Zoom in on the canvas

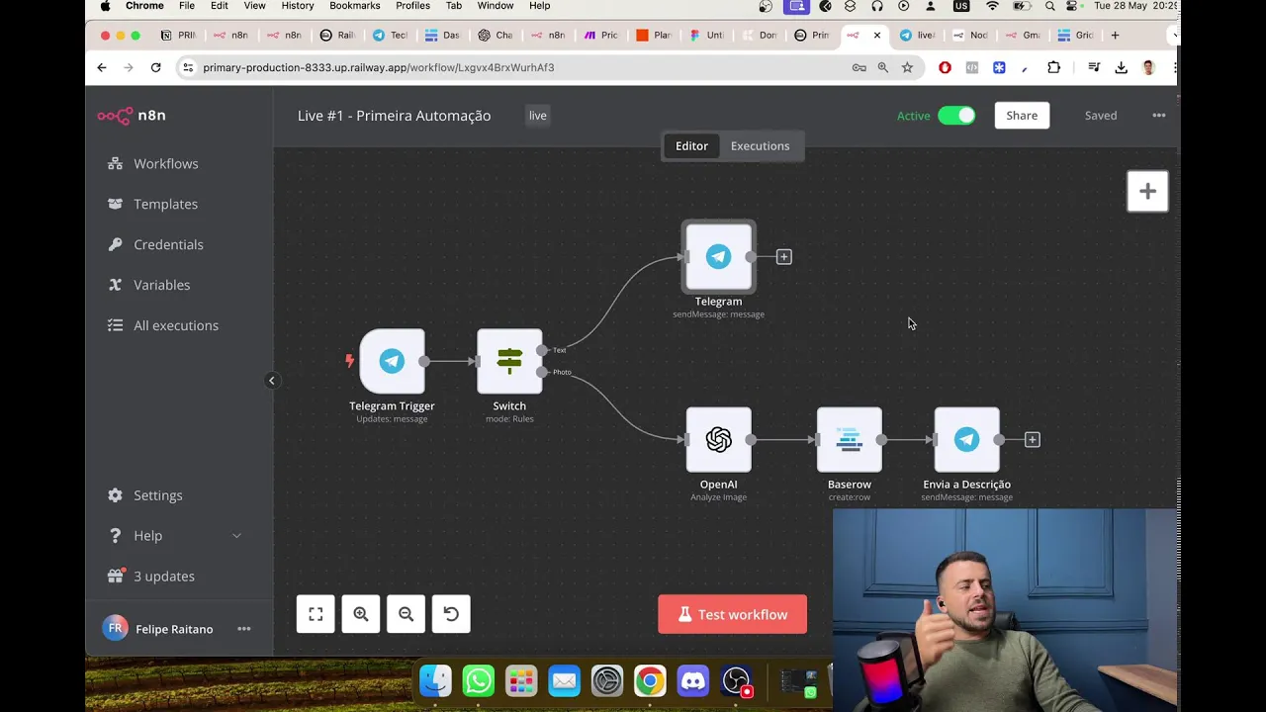coord(361,614)
